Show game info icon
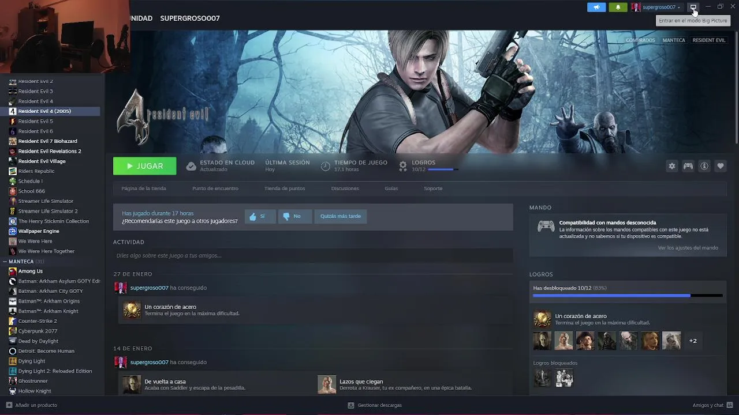The image size is (739, 415). pos(704,166)
